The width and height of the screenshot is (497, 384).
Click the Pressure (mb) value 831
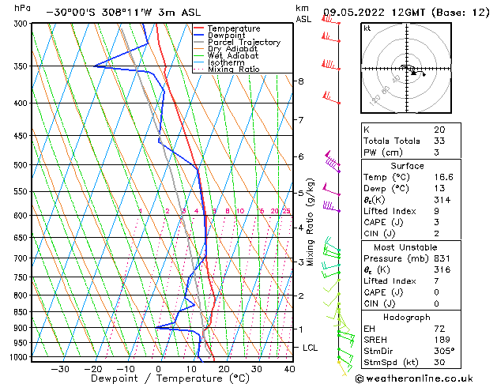(x=442, y=259)
